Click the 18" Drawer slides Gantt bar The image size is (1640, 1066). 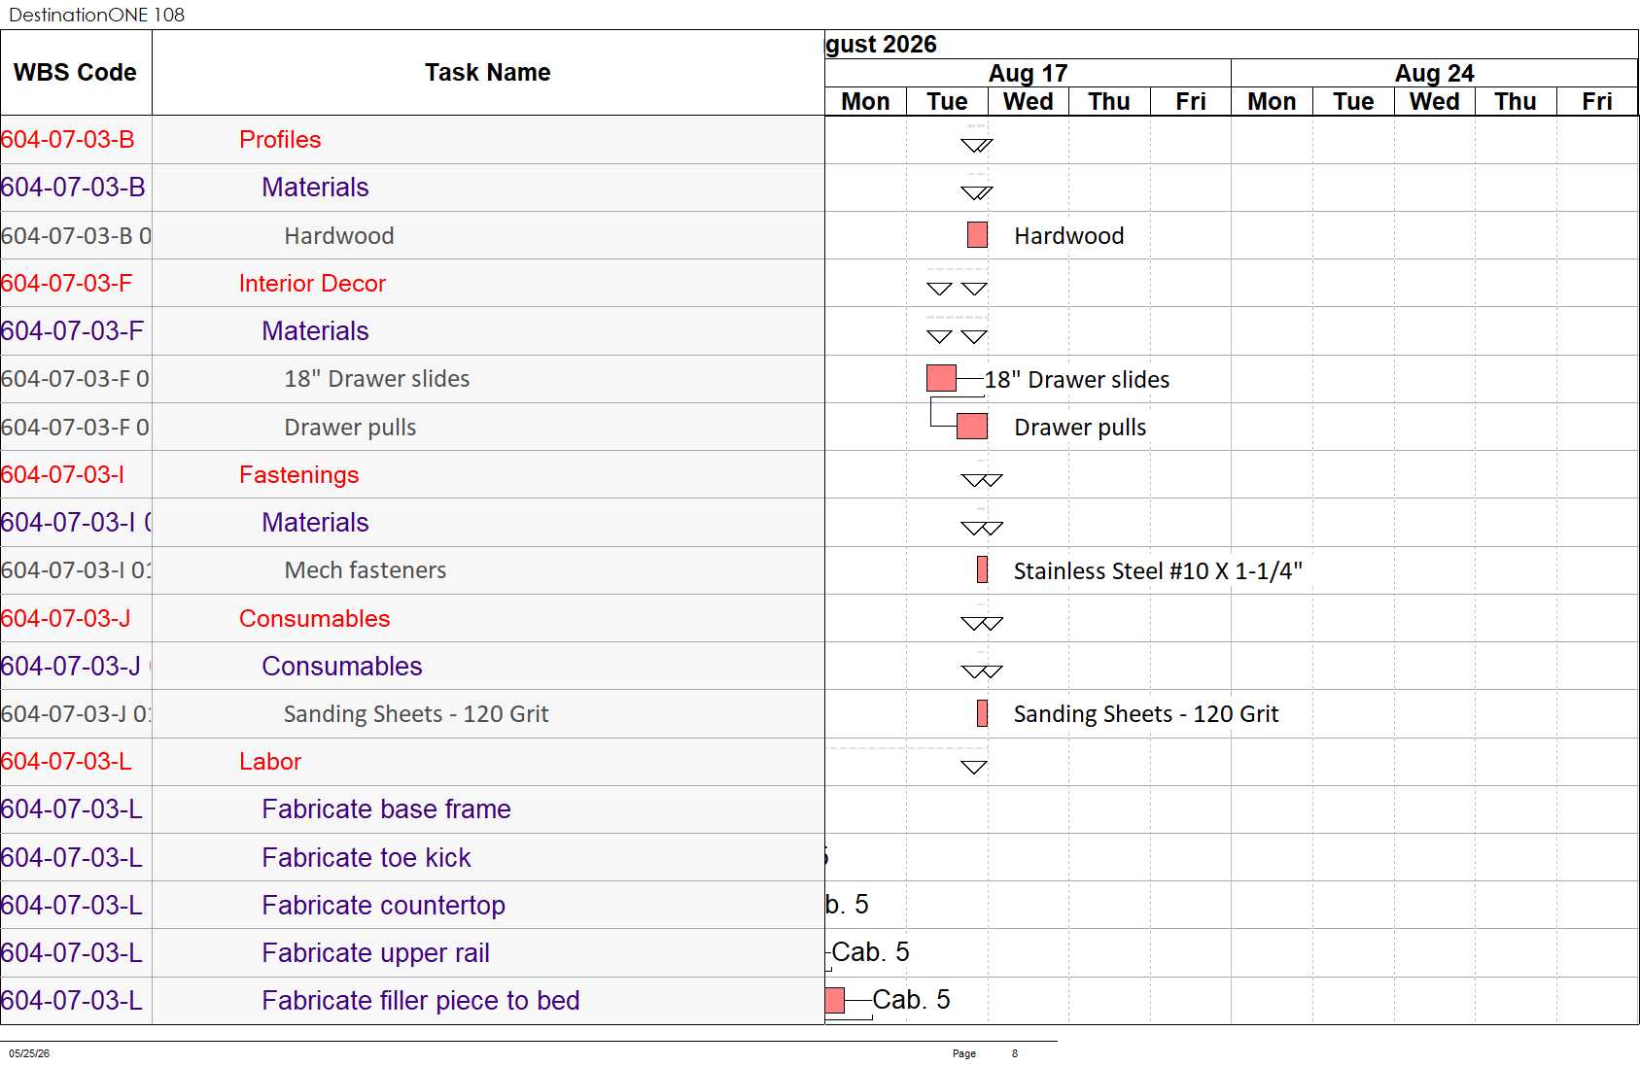point(942,379)
